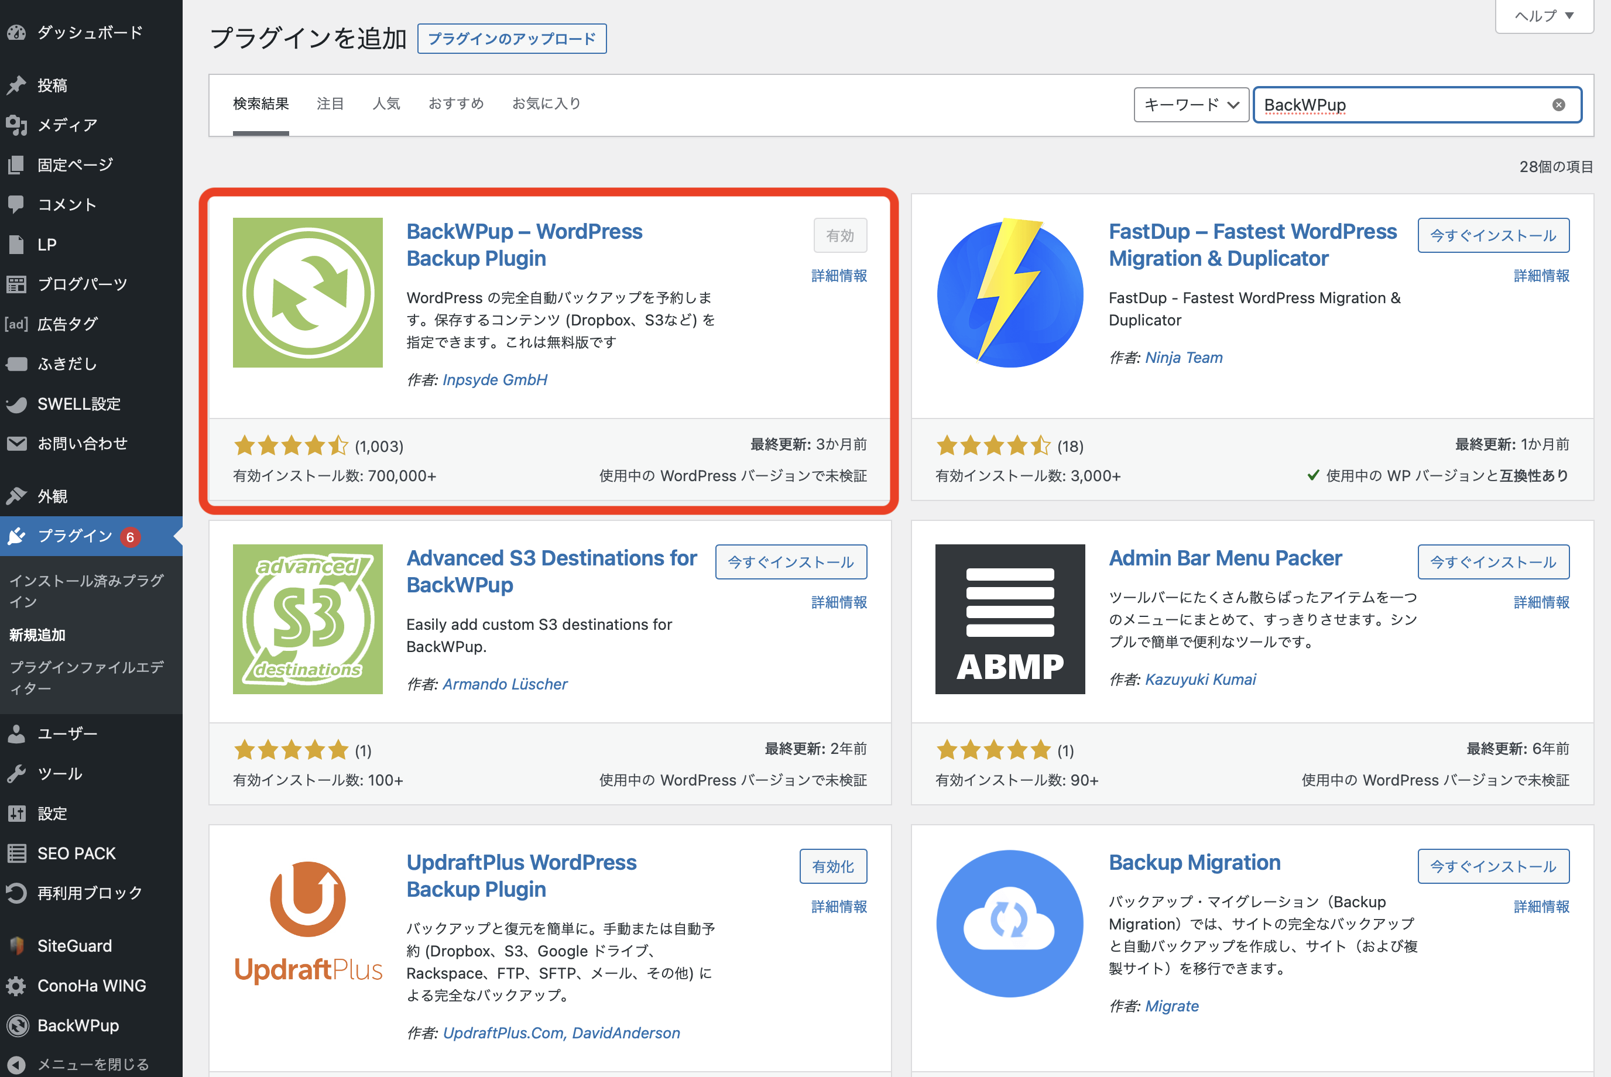The image size is (1611, 1077).
Task: Click the table icon beside ブログパーツ
Action: (x=16, y=284)
